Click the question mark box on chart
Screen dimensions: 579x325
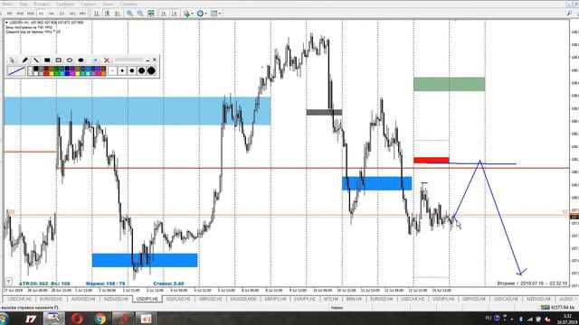tap(8, 282)
